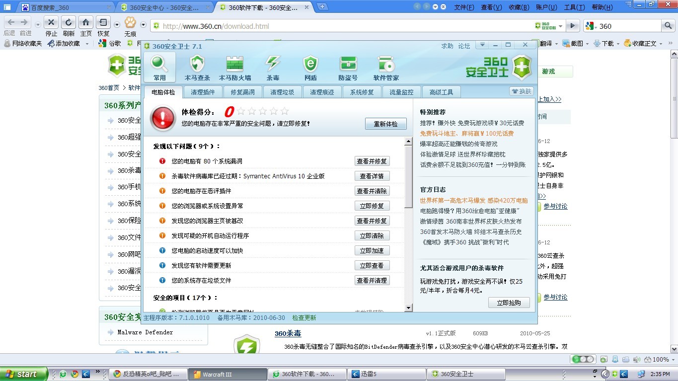The width and height of the screenshot is (678, 381).
Task: Expand the dropdown arrow next to 恢复
Action: [117, 25]
